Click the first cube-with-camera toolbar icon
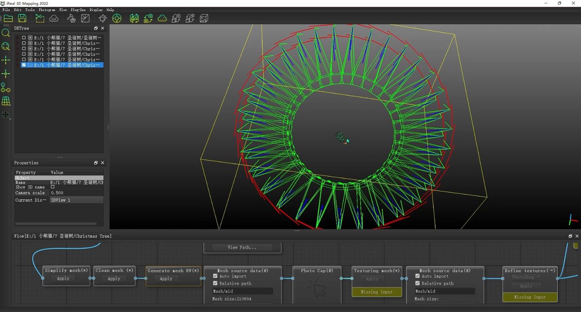The image size is (581, 312). (176, 18)
